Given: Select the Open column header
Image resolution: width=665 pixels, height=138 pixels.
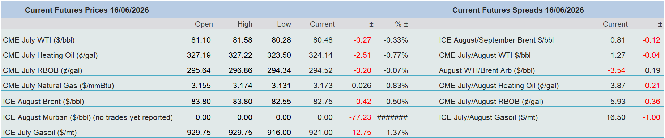Looking at the screenshot, I should click(204, 24).
